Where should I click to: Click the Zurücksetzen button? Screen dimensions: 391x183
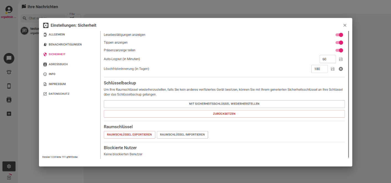[224, 114]
